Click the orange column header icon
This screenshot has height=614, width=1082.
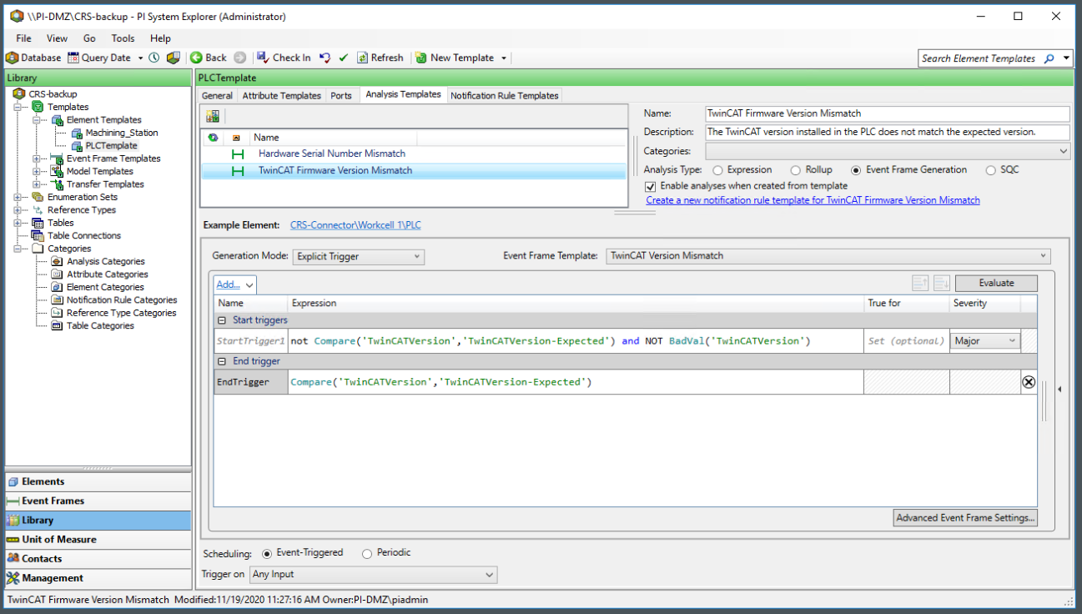tap(236, 138)
